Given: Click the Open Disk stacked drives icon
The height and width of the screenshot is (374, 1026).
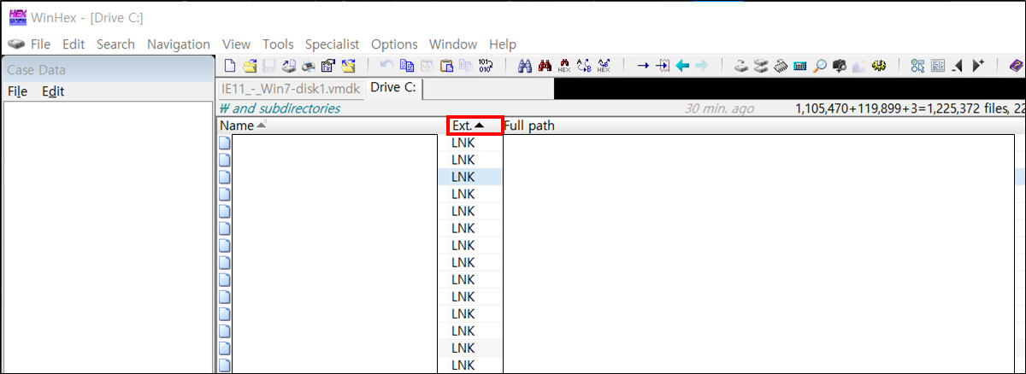Looking at the screenshot, I should tap(762, 65).
